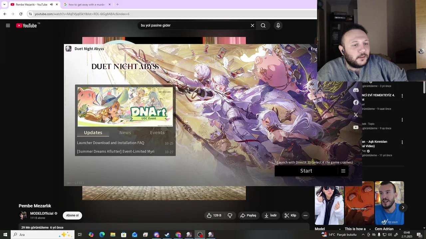This screenshot has height=239, width=426.
Task: Open Copilot from the taskbar
Action: [x=91, y=235]
